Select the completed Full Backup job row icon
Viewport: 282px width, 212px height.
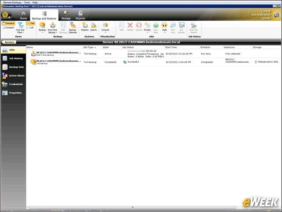tap(33, 62)
